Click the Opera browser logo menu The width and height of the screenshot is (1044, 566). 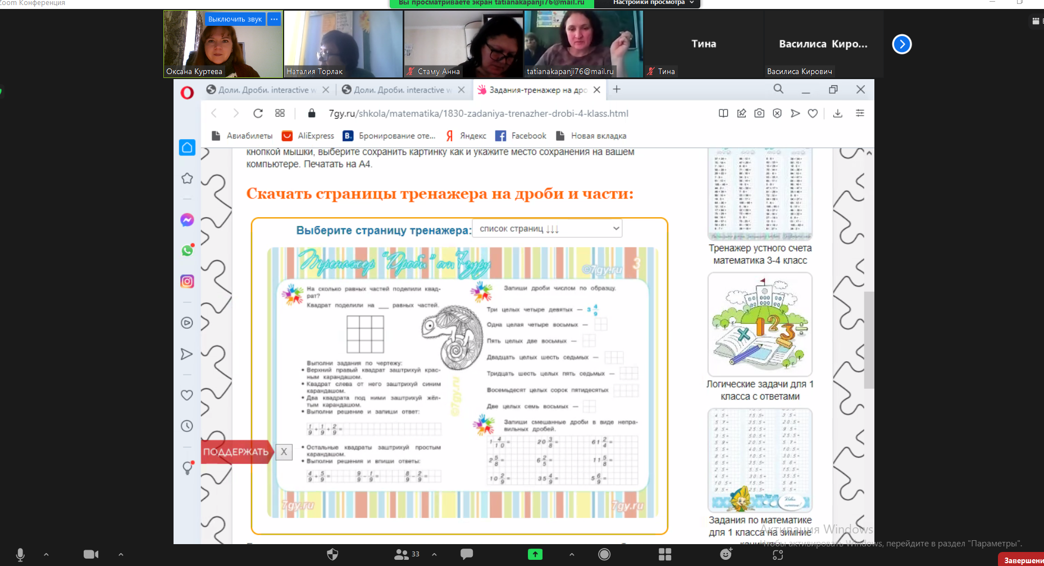pyautogui.click(x=187, y=93)
